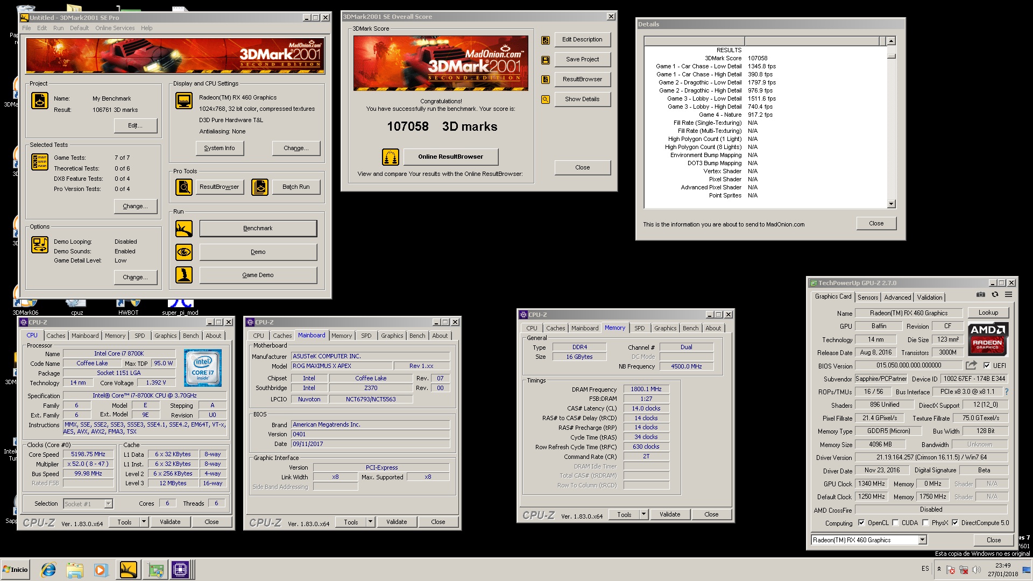Click the icon beside ResultBrowser in score window
Screen dimensions: 1033x581
coord(546,80)
